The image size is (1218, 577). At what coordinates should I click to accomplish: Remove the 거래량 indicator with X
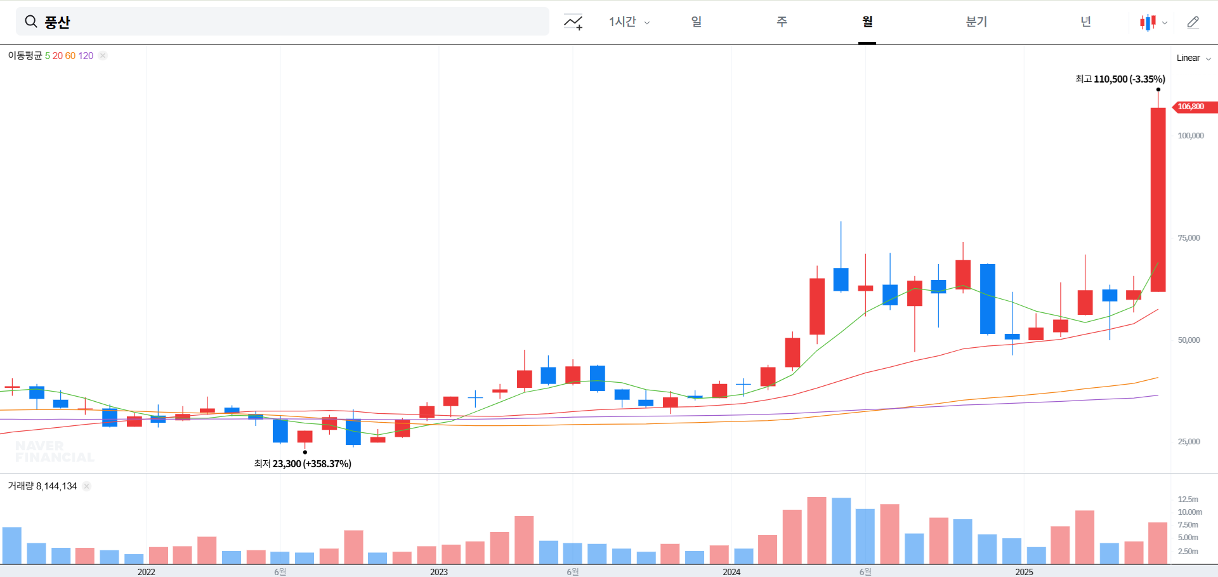coord(86,486)
